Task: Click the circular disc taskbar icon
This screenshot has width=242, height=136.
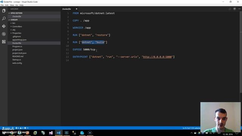Action: [x=90, y=133]
